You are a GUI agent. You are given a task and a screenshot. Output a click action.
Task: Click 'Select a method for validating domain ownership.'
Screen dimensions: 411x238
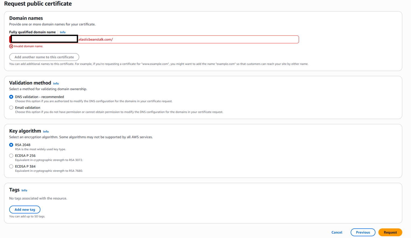48,89
